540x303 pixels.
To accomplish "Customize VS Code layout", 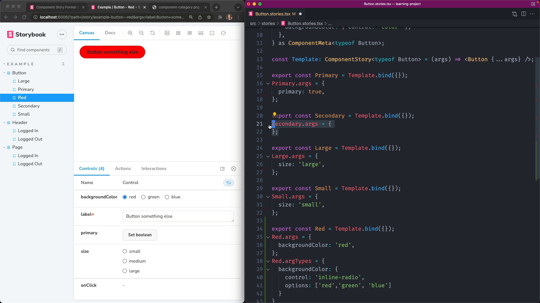I will click(x=533, y=4).
